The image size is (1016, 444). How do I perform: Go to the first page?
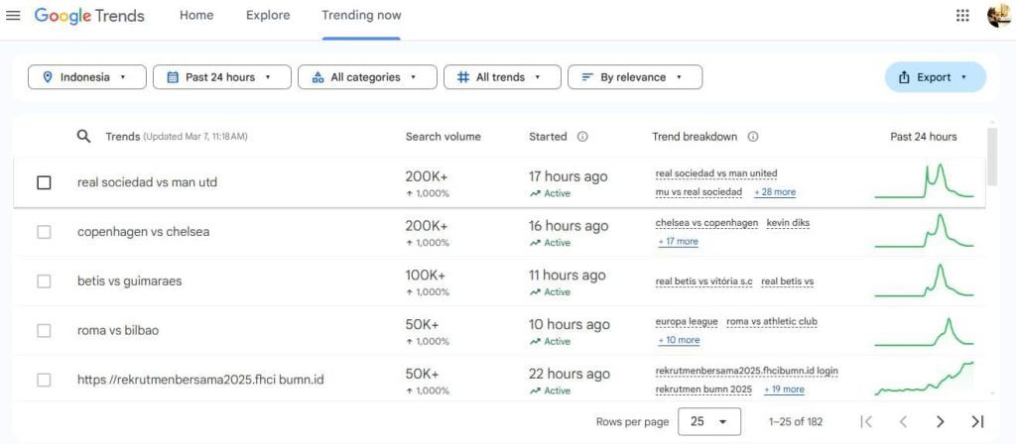(x=865, y=421)
